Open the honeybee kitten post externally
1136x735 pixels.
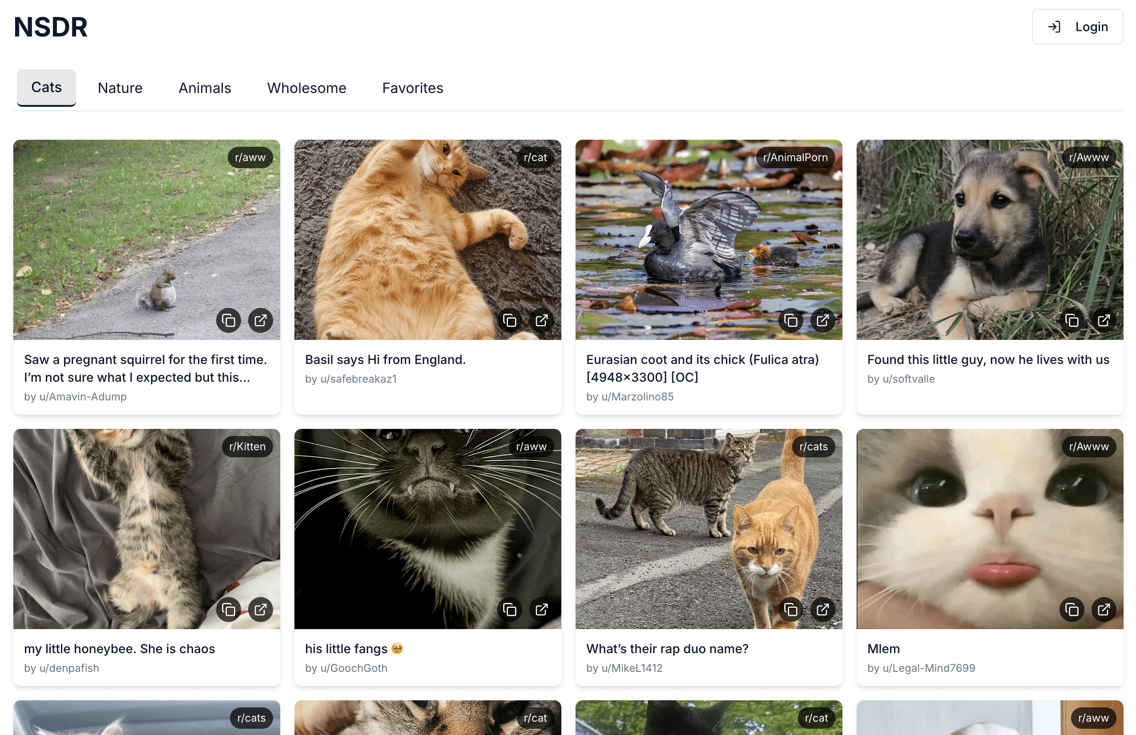click(261, 610)
